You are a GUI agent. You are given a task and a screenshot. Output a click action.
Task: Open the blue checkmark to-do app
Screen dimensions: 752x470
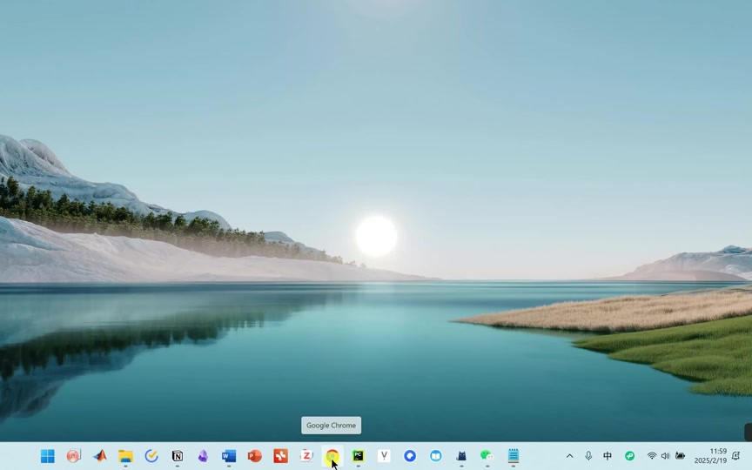tap(151, 455)
